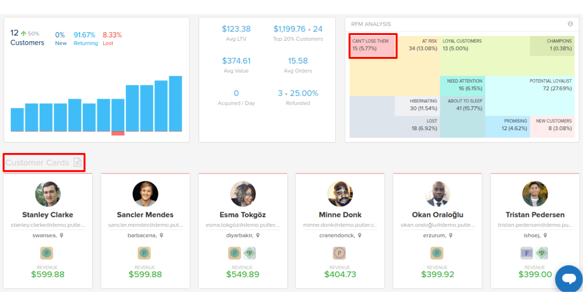Click the Customer Cards export document icon

click(78, 162)
